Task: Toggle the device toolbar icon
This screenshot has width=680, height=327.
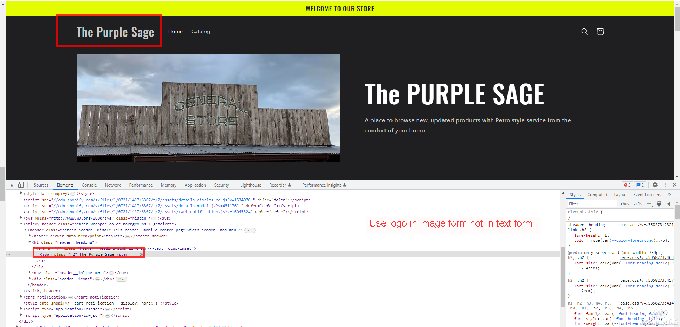Action: pyautogui.click(x=21, y=185)
